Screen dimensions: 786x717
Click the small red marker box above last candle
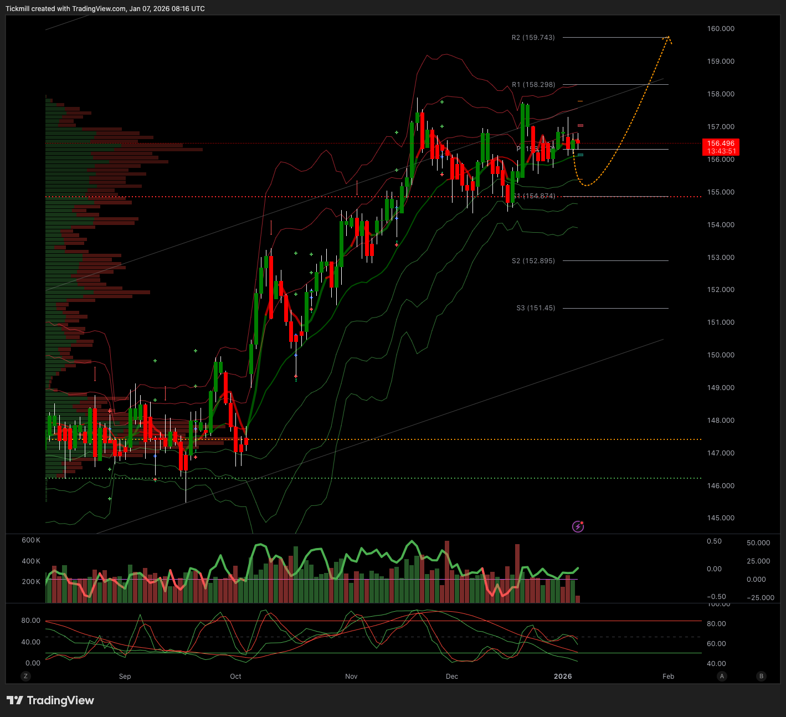pos(580,125)
